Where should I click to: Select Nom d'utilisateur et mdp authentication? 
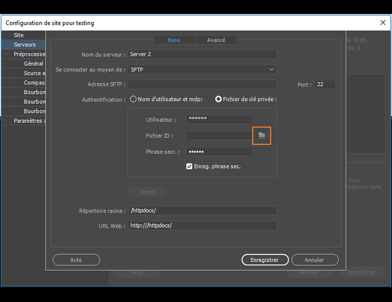pos(133,99)
